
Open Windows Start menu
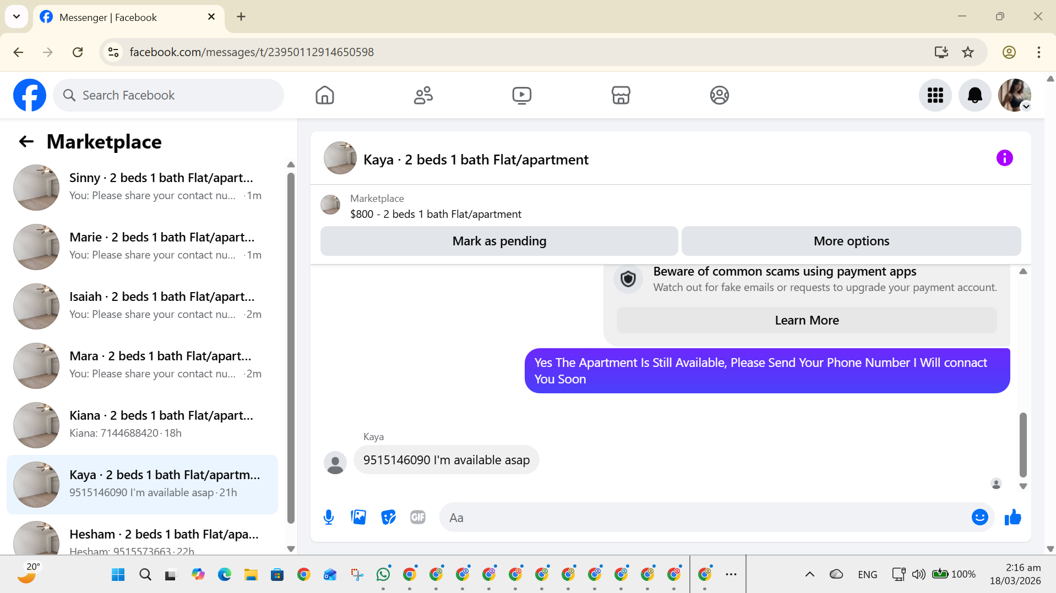(x=118, y=575)
